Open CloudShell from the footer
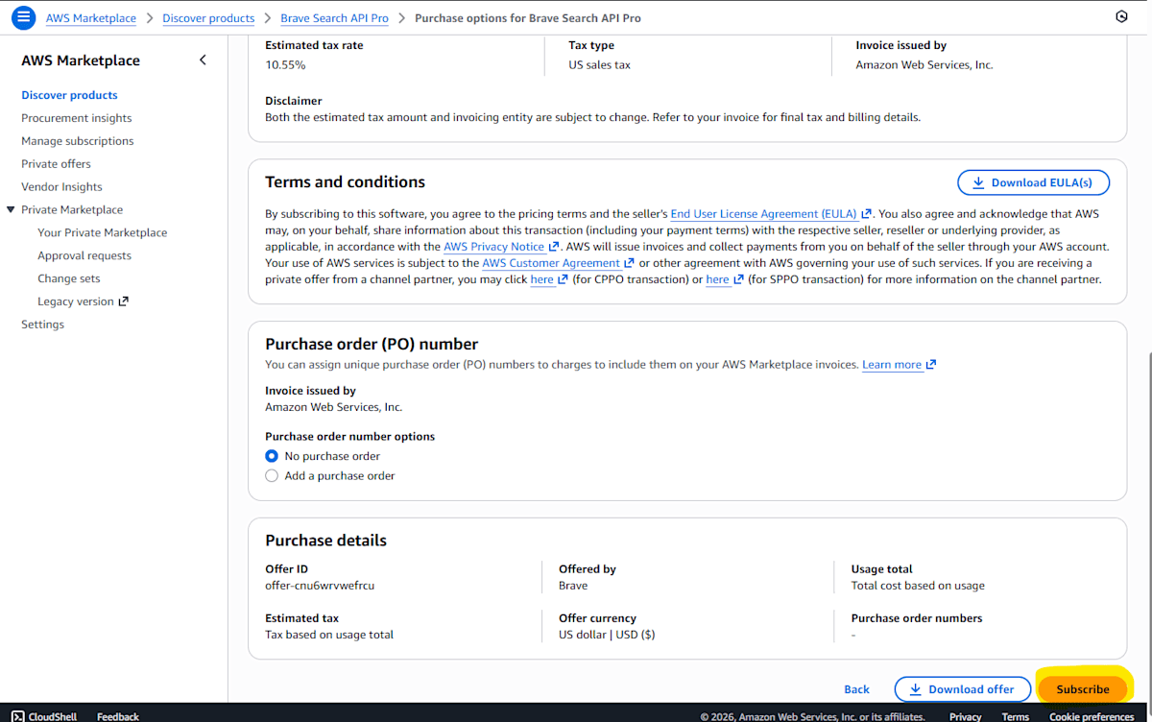 point(46,716)
